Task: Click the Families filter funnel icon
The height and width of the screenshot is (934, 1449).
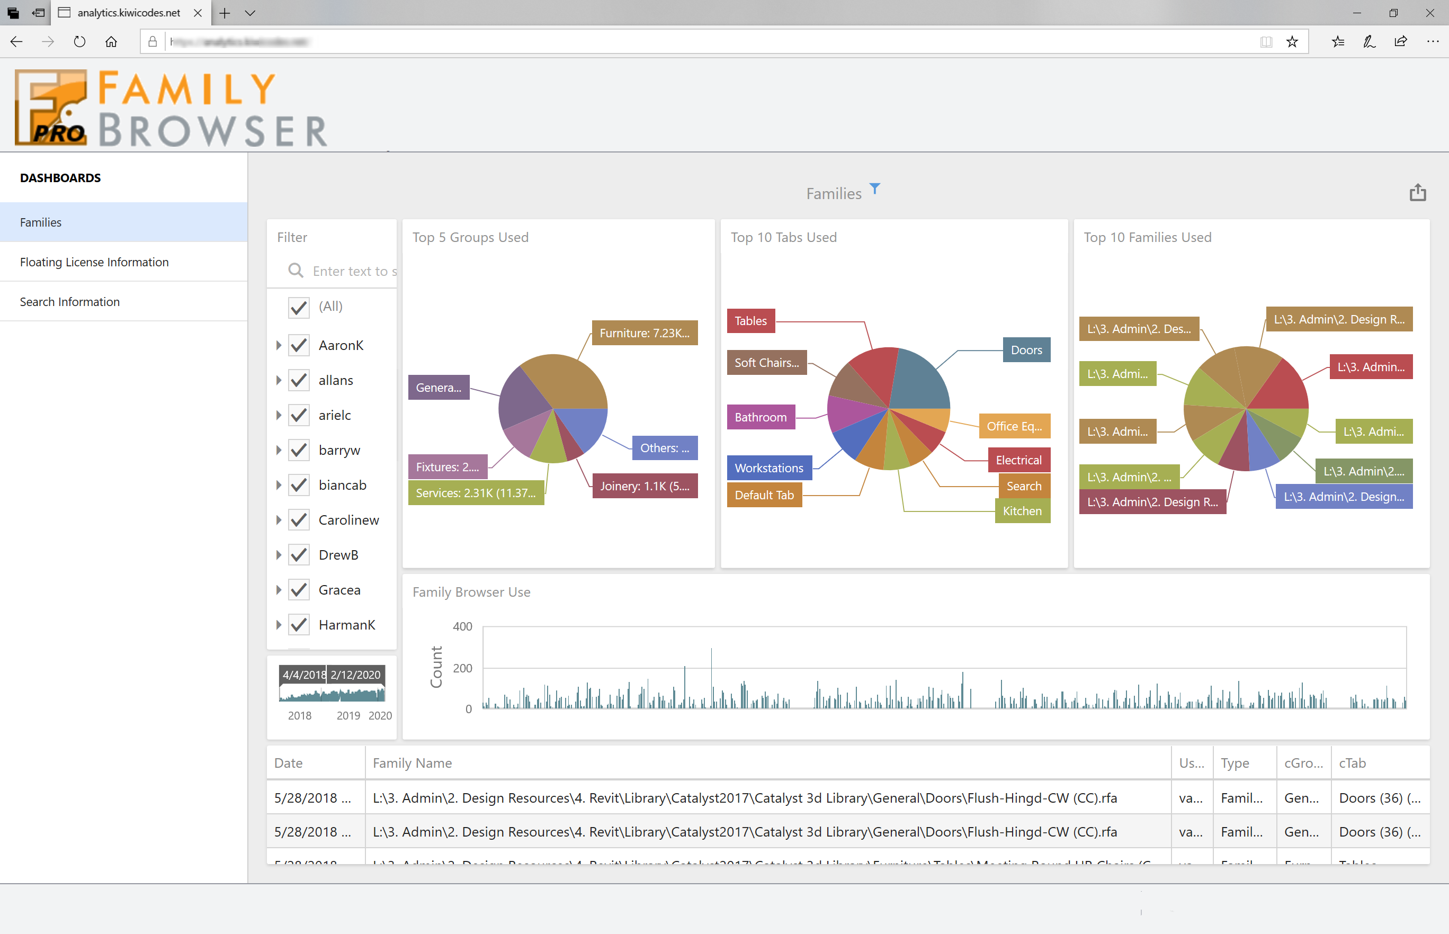Action: click(874, 188)
